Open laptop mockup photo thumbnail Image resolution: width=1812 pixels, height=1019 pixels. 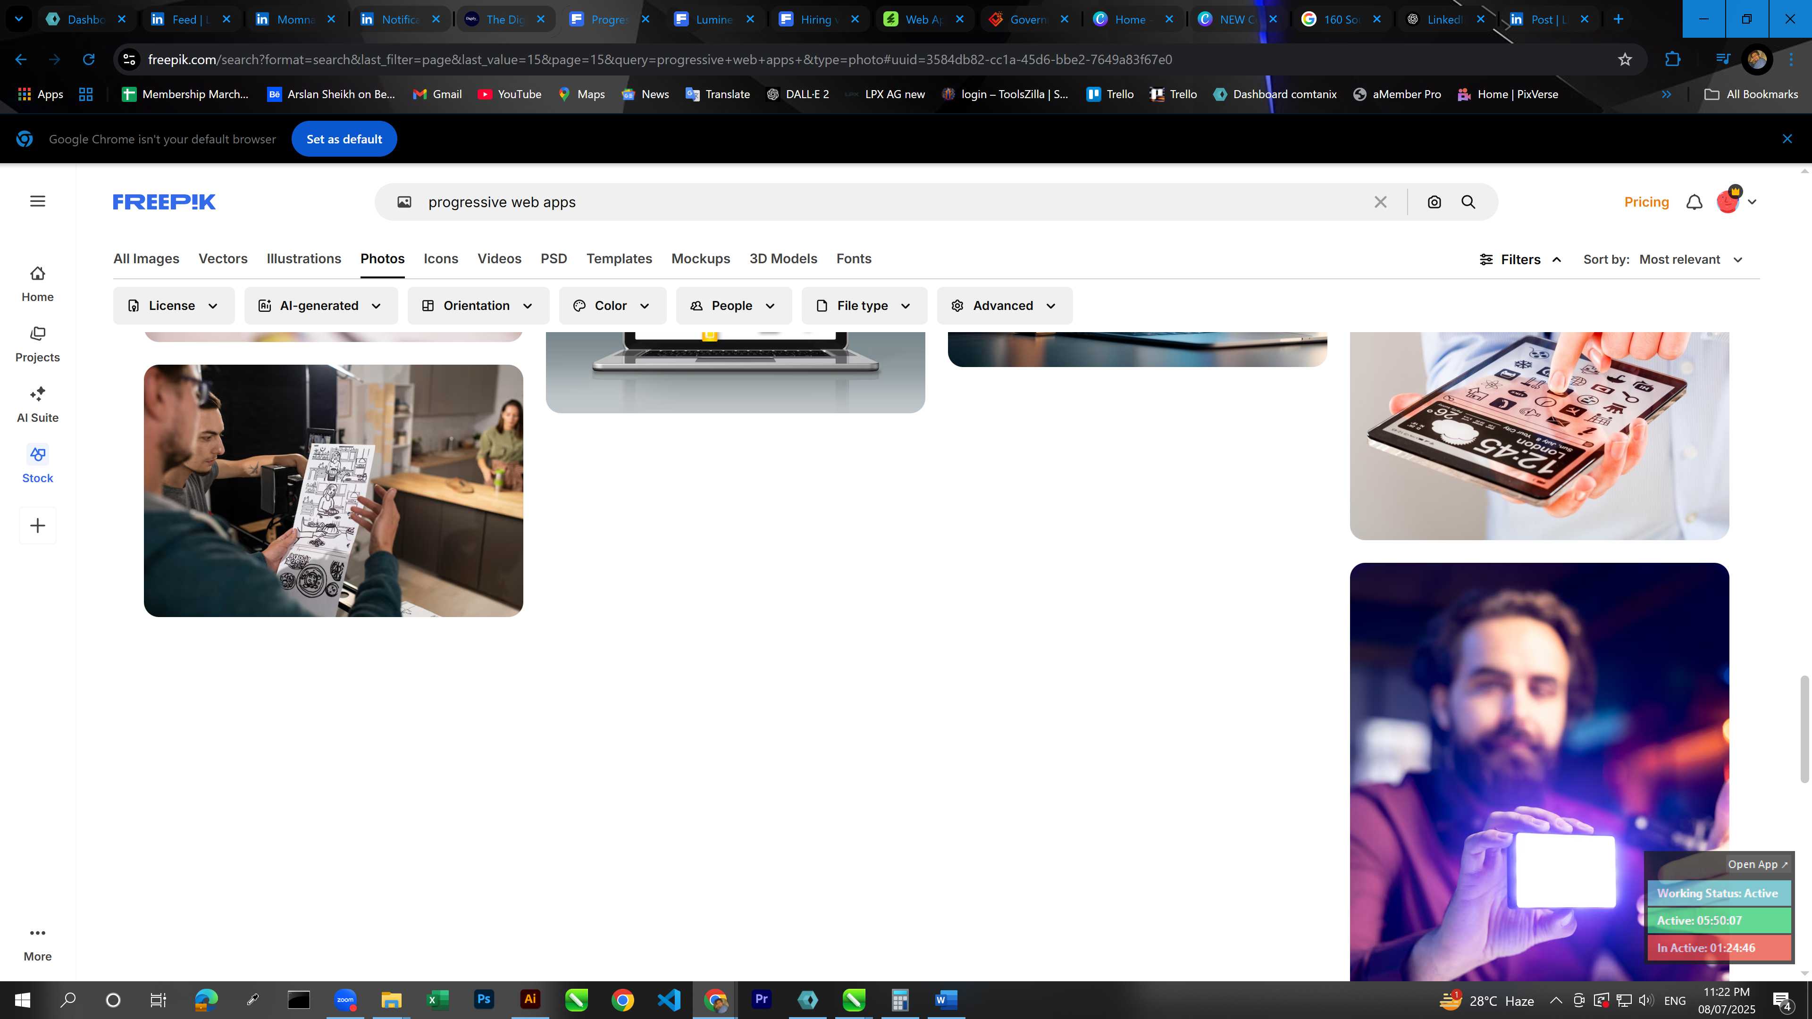click(735, 372)
